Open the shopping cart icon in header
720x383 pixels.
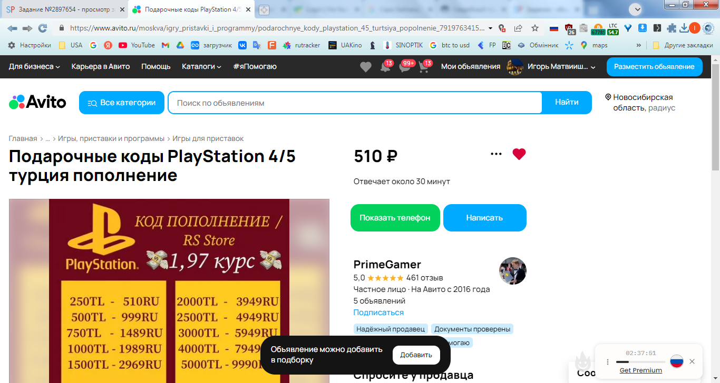click(424, 67)
